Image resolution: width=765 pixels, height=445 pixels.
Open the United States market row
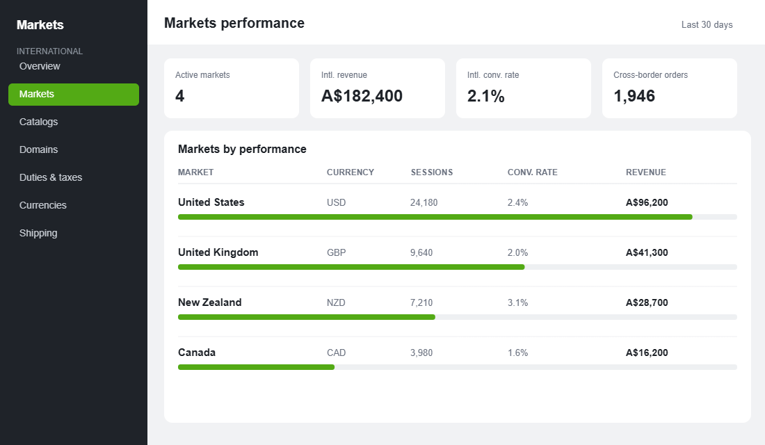(x=457, y=210)
